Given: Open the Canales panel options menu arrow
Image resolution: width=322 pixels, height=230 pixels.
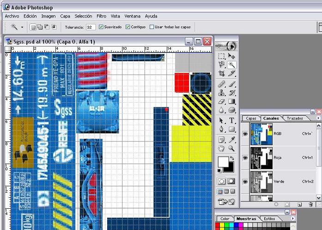Looking at the screenshot, I should pyautogui.click(x=318, y=118).
